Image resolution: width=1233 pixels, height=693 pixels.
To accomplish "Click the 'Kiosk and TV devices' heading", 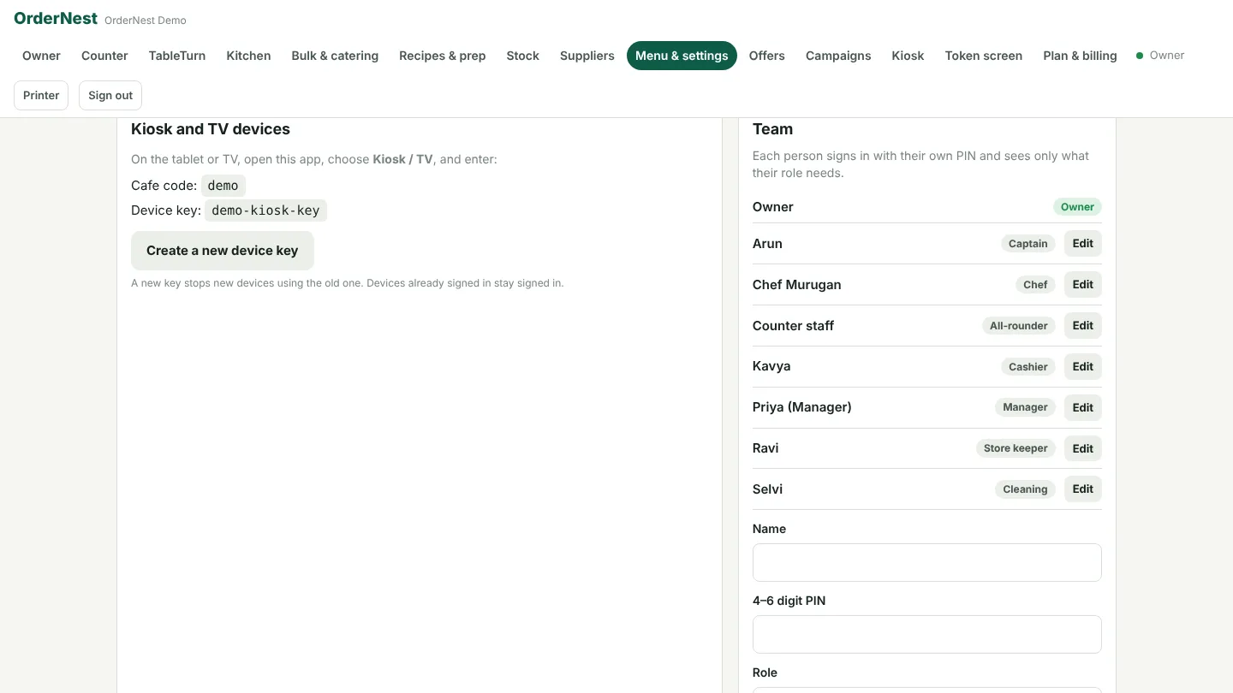I will [211, 129].
